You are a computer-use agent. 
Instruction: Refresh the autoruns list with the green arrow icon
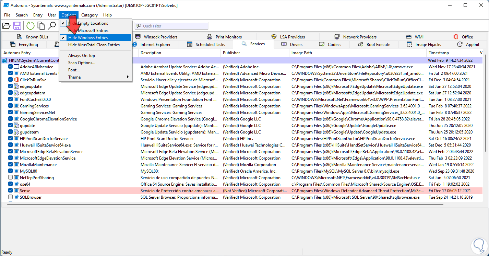click(x=31, y=26)
